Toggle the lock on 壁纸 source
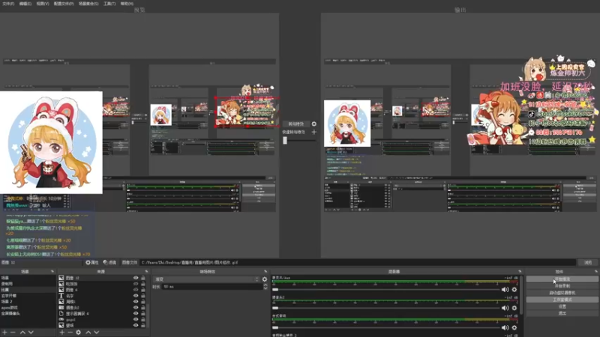Screen dimensions: 600x337 tap(143, 325)
